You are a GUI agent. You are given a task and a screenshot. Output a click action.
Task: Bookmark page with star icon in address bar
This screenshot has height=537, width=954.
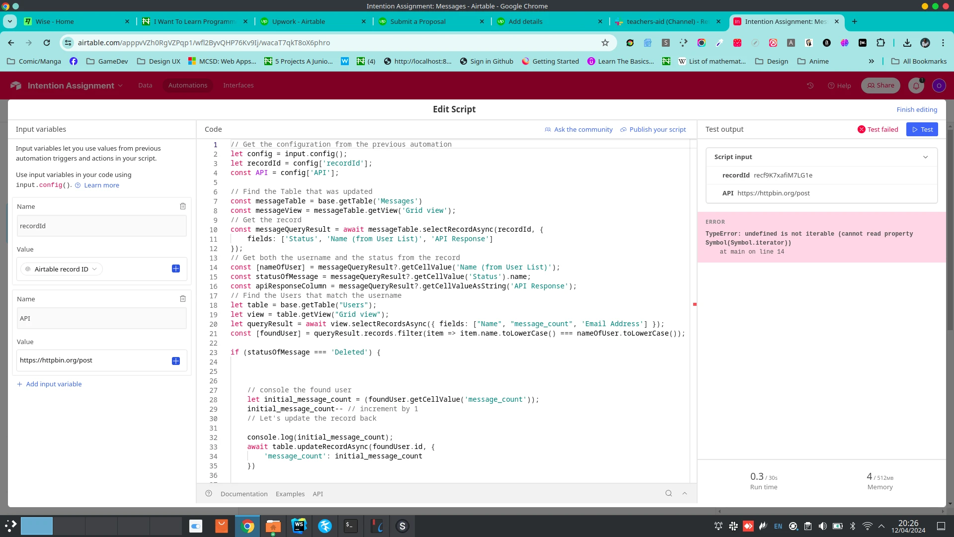click(605, 43)
